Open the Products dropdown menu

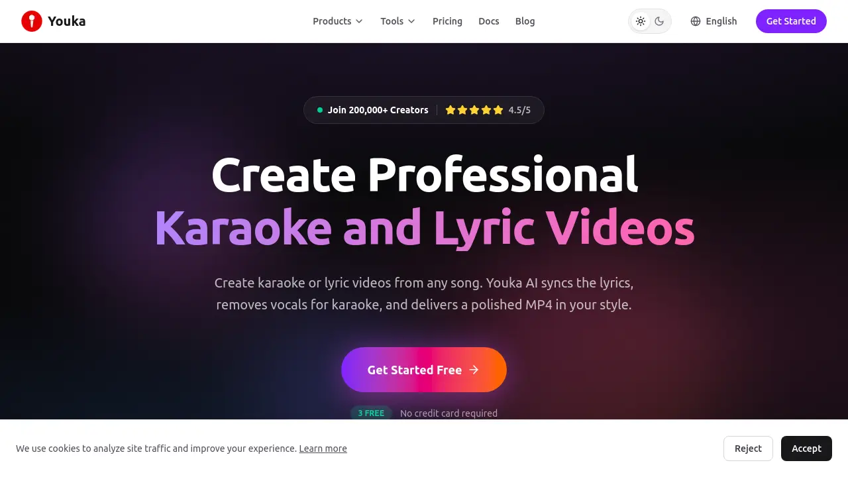338,21
